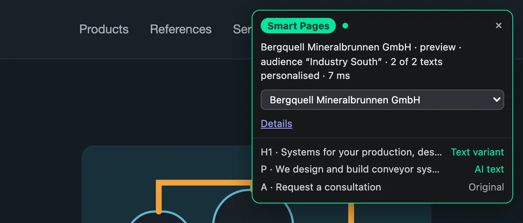Open the Details link
The height and width of the screenshot is (223, 523).
click(x=277, y=124)
